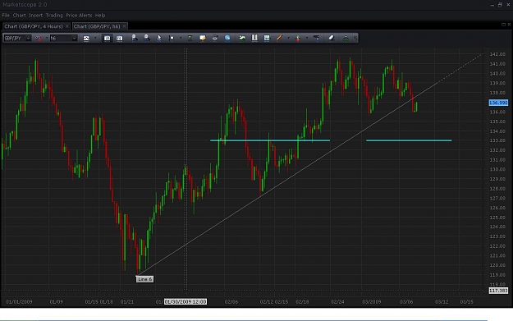This screenshot has height=321, width=513.
Task: Expand the marker tool dropdown arrow
Action: point(181,39)
